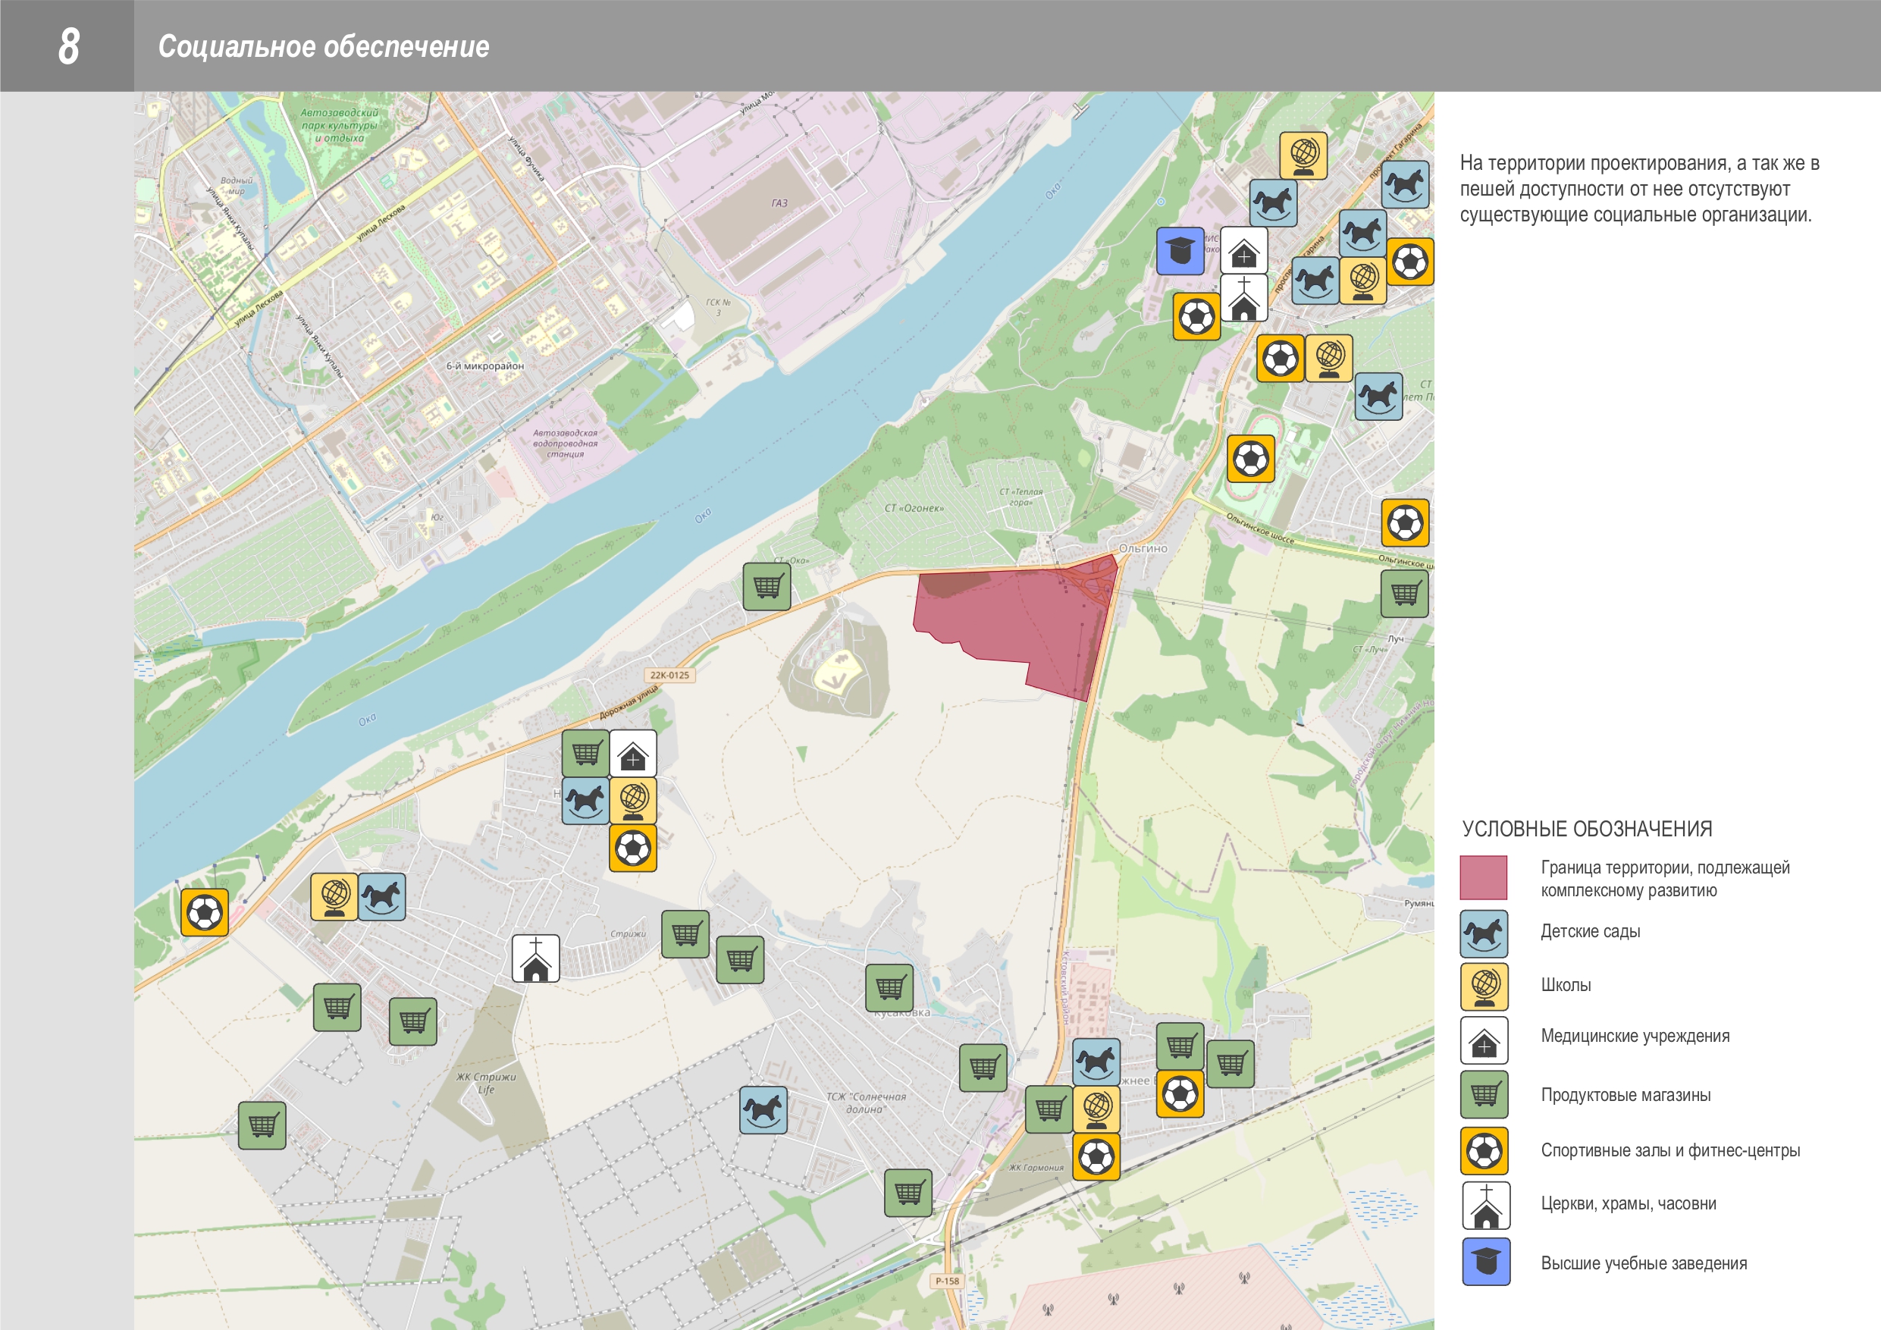Click the school globe icon at top right
This screenshot has height=1330, width=1881.
[x=1303, y=155]
